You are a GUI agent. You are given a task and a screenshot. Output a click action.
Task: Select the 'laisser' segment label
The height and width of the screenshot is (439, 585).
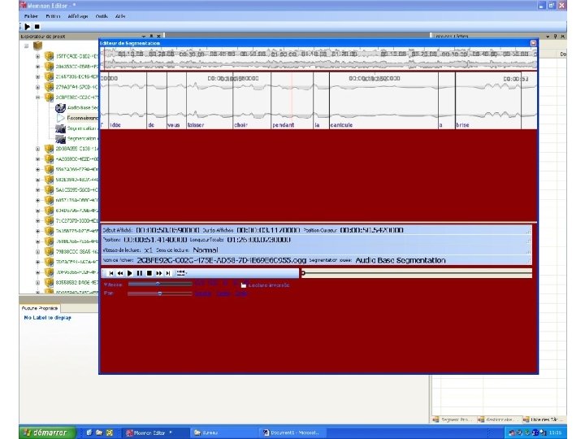tap(196, 125)
